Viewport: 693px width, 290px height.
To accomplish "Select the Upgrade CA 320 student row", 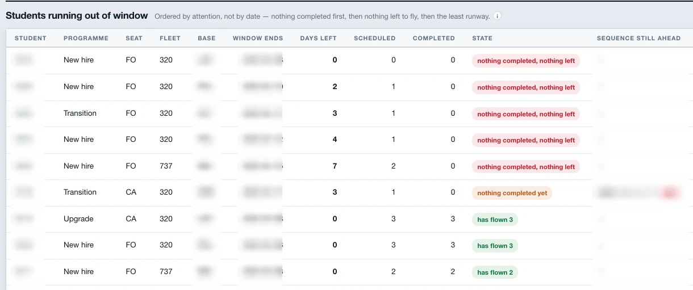I will [349, 219].
